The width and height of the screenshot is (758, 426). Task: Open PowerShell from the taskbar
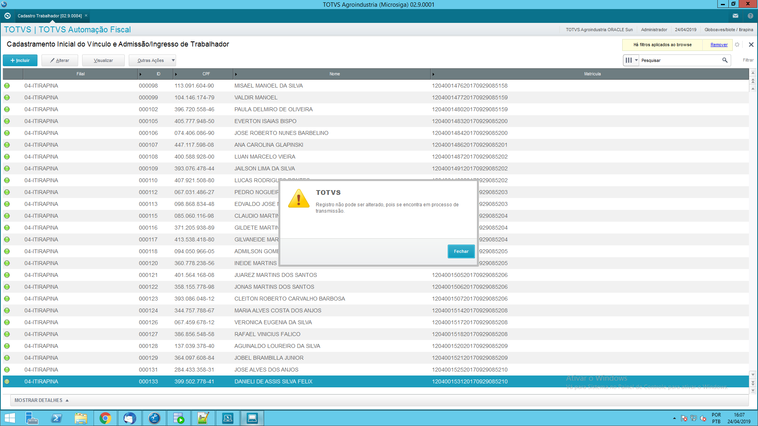[56, 418]
